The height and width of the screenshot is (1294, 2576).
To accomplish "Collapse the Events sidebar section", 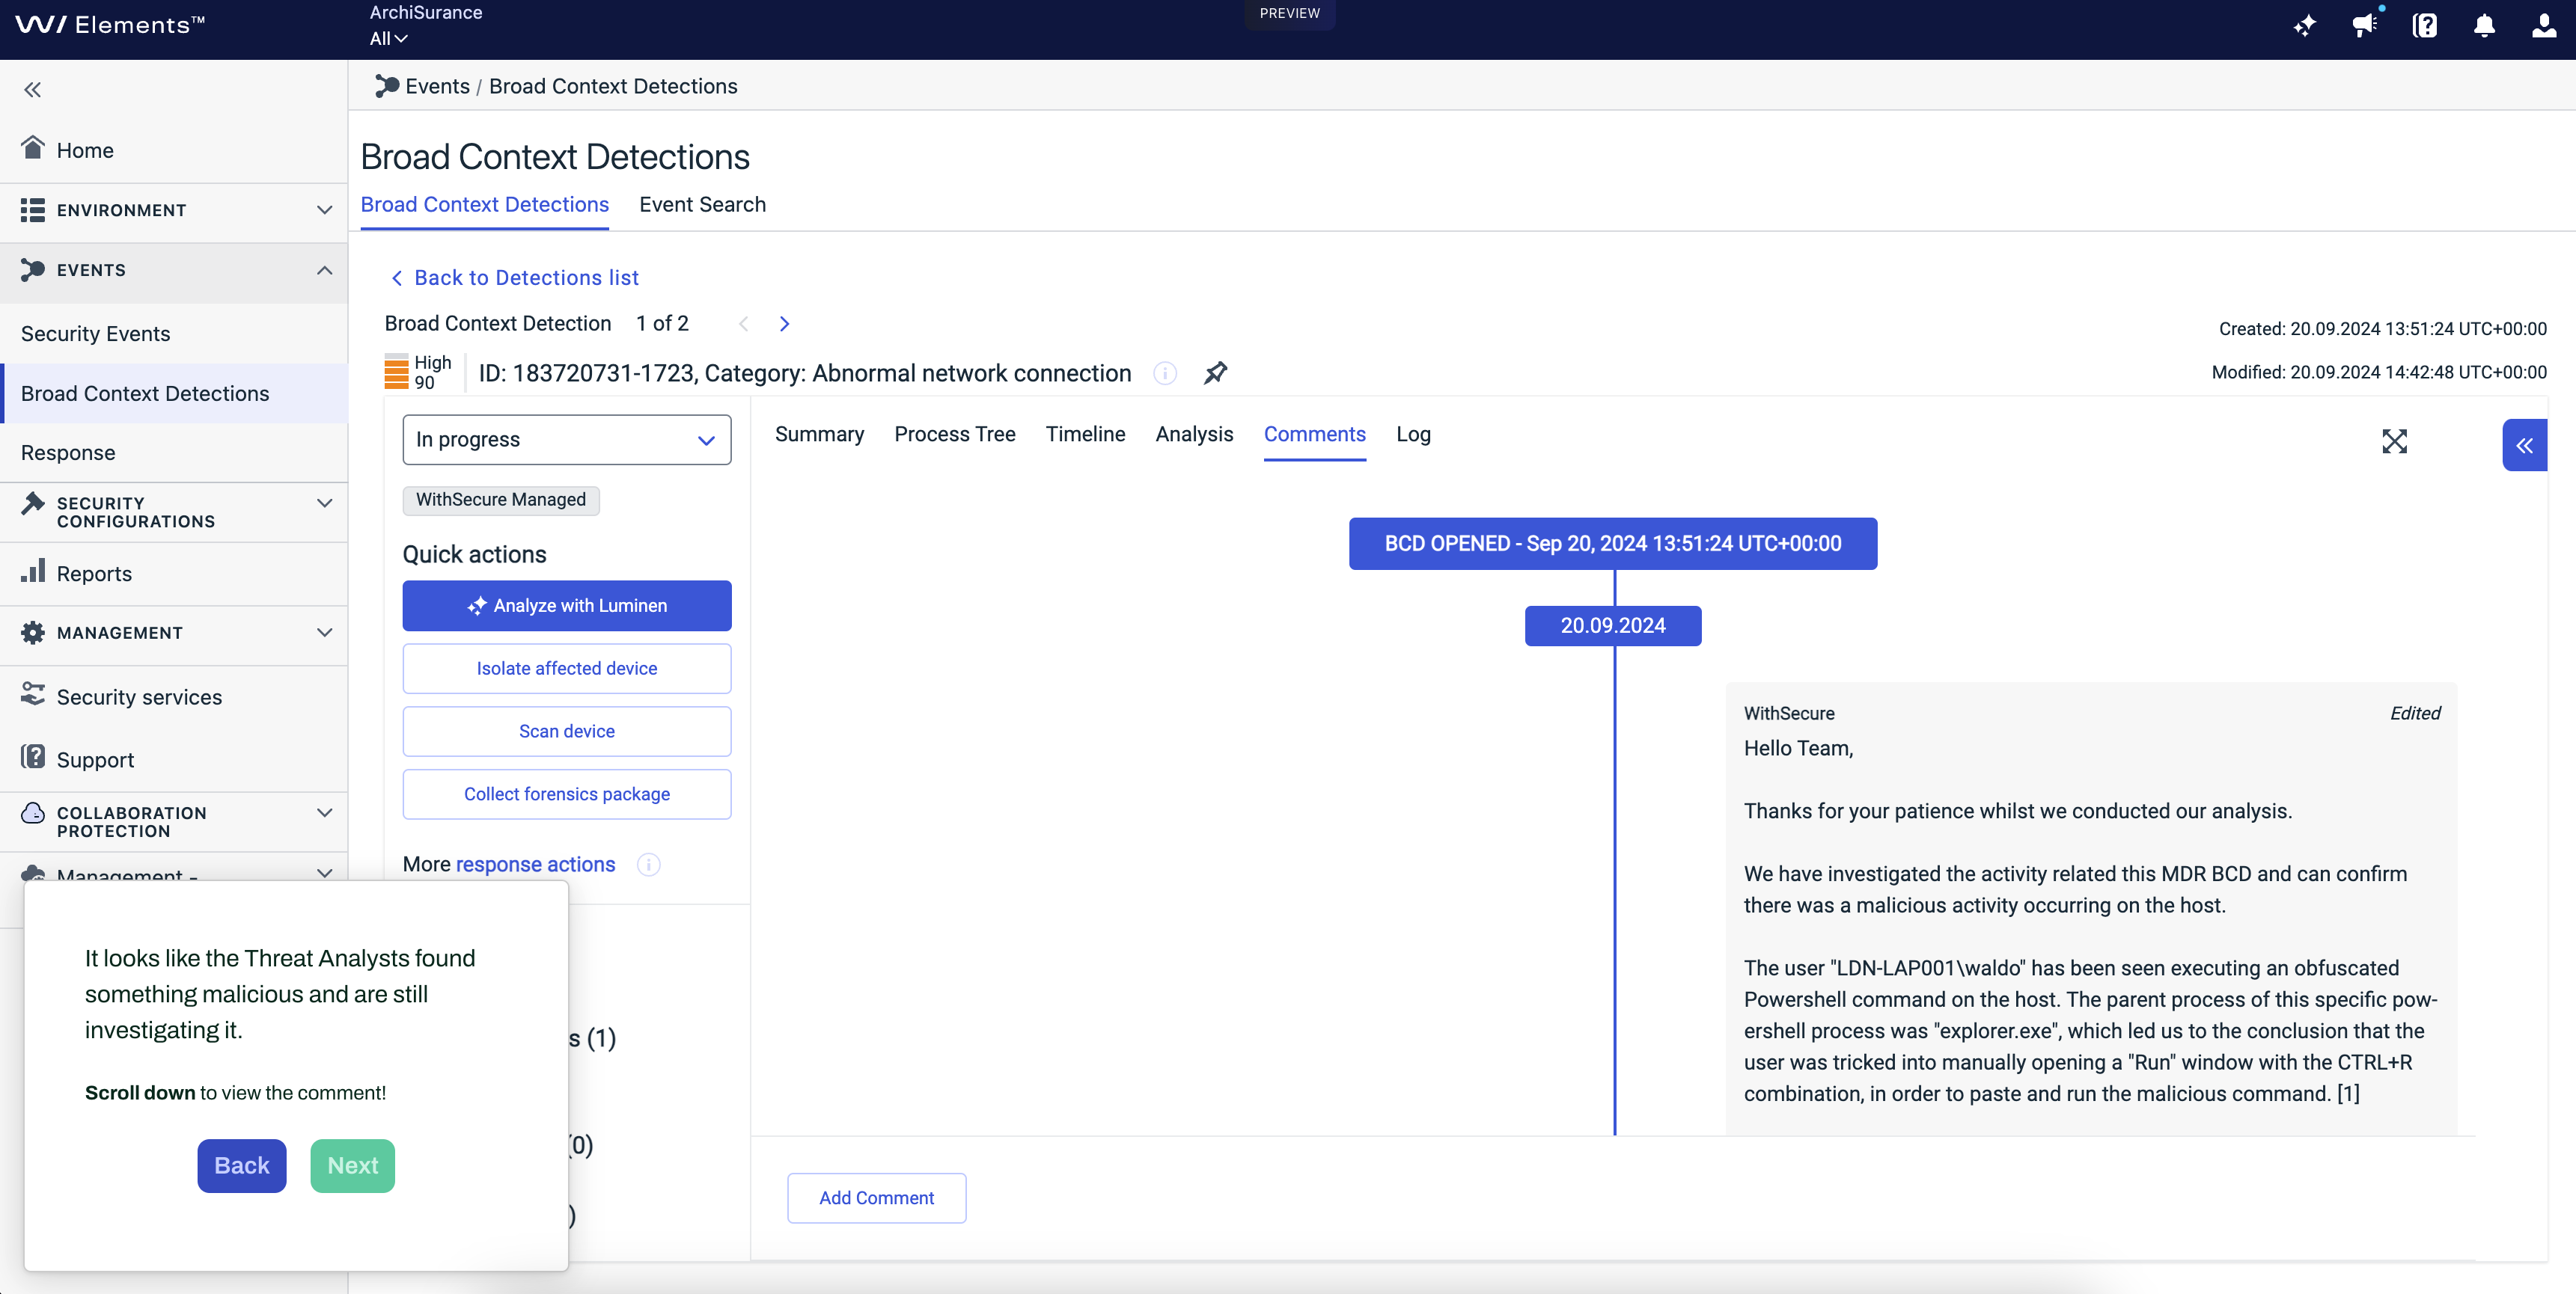I will [174, 270].
